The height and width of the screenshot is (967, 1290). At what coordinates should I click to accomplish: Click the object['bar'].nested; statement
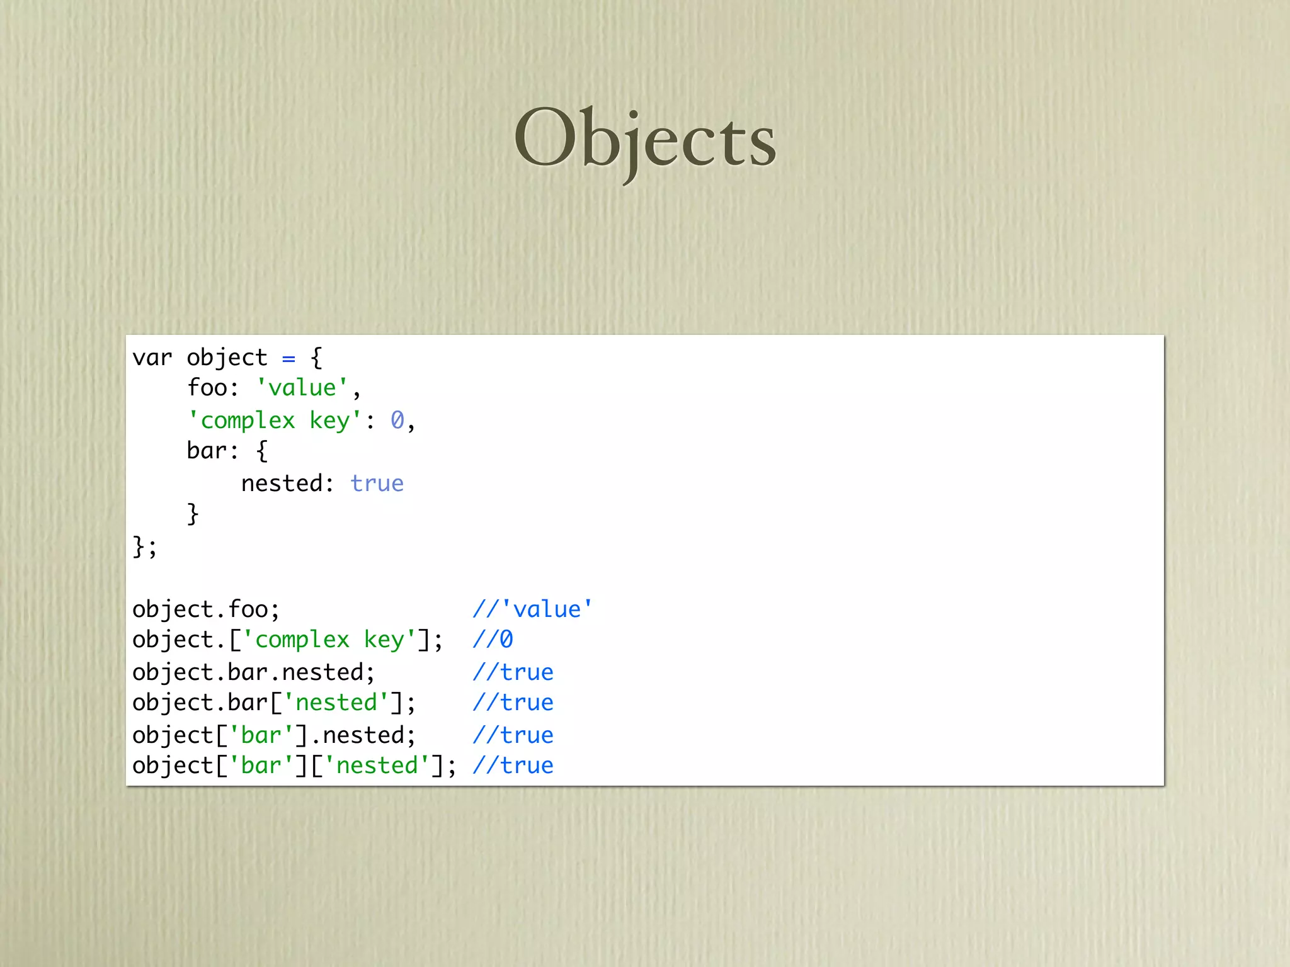[273, 735]
